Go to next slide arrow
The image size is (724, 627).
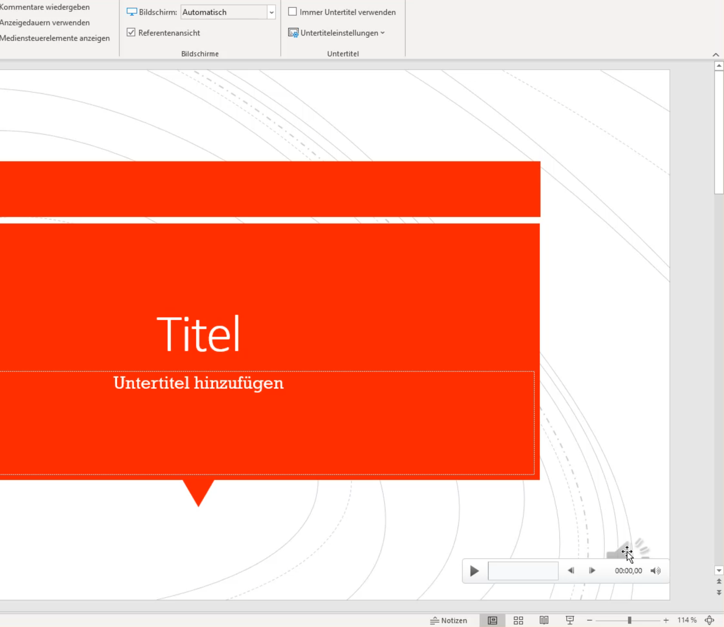[x=719, y=592]
